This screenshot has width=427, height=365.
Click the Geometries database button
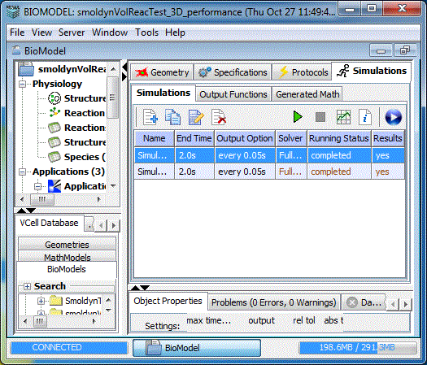pos(67,244)
